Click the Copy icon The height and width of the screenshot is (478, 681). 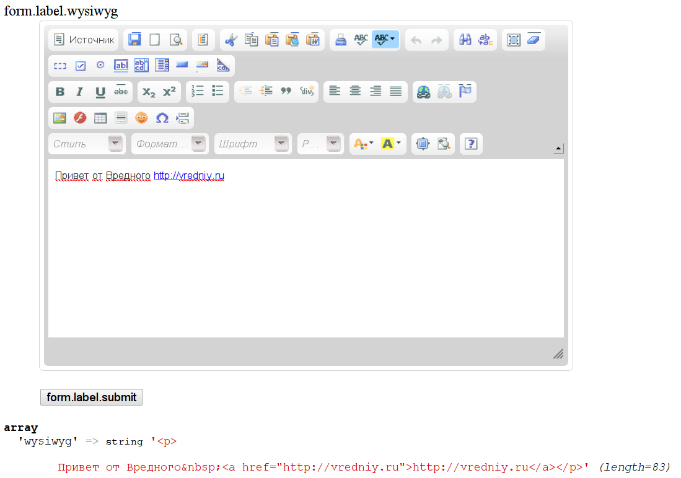(252, 40)
